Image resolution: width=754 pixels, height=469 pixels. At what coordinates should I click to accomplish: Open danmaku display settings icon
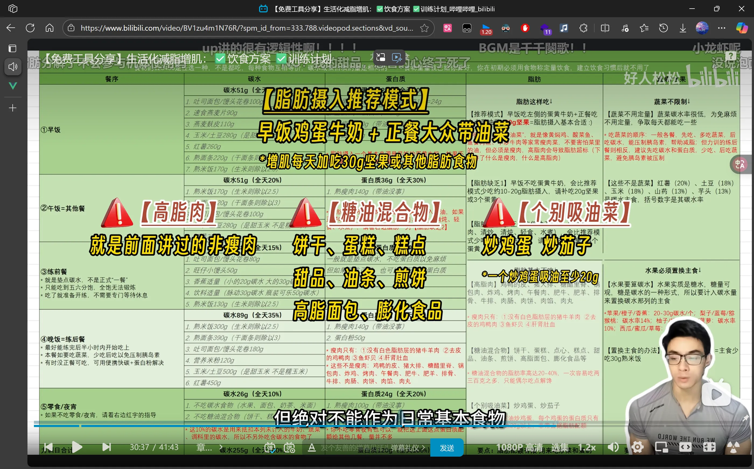pos(289,447)
